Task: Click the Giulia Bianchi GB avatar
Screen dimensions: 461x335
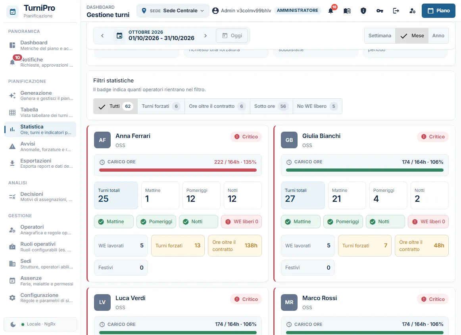Action: (x=289, y=140)
